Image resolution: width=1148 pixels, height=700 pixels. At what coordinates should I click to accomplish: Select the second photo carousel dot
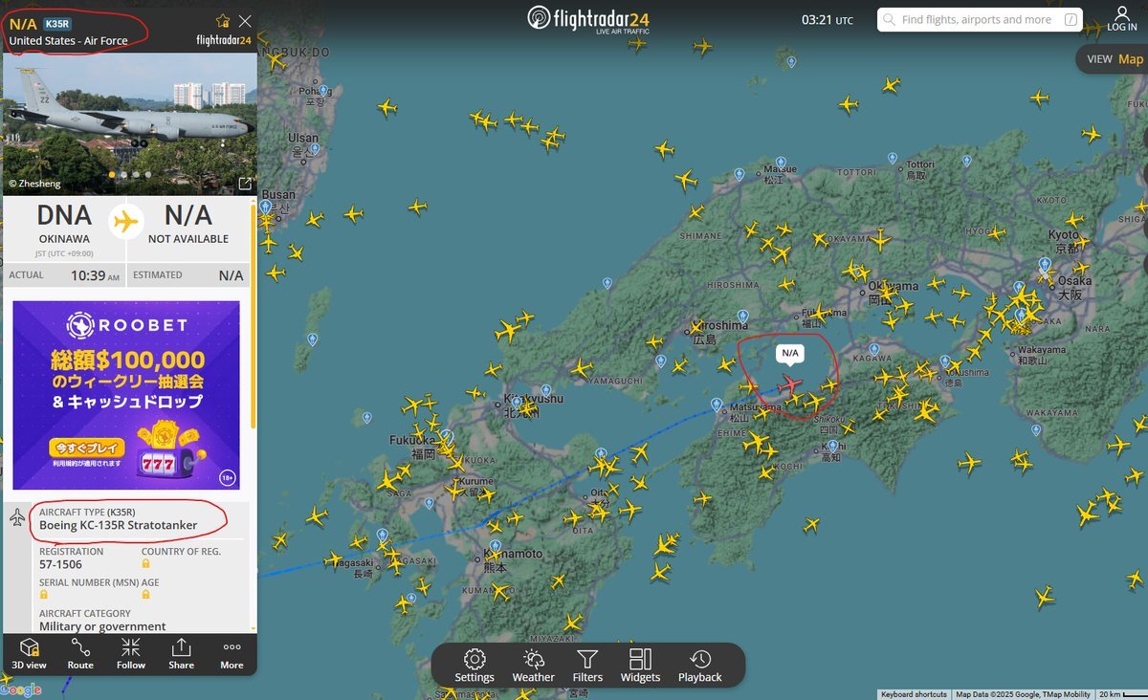(x=124, y=175)
